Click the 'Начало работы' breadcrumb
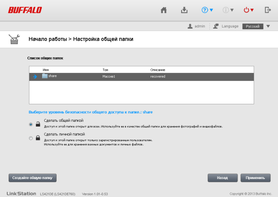 pos(48,39)
